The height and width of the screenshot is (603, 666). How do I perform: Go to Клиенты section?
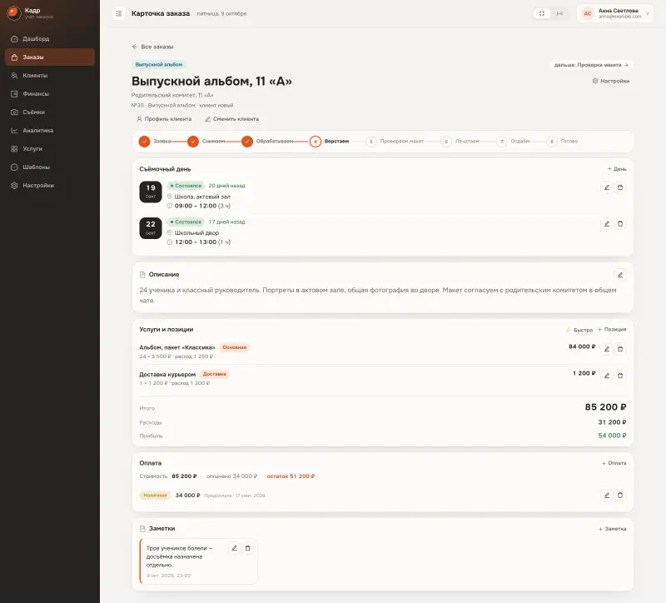click(50, 75)
